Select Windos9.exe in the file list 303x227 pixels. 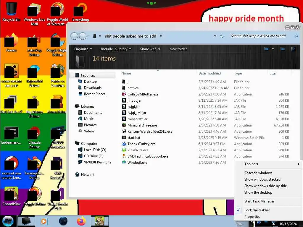[x=137, y=162]
